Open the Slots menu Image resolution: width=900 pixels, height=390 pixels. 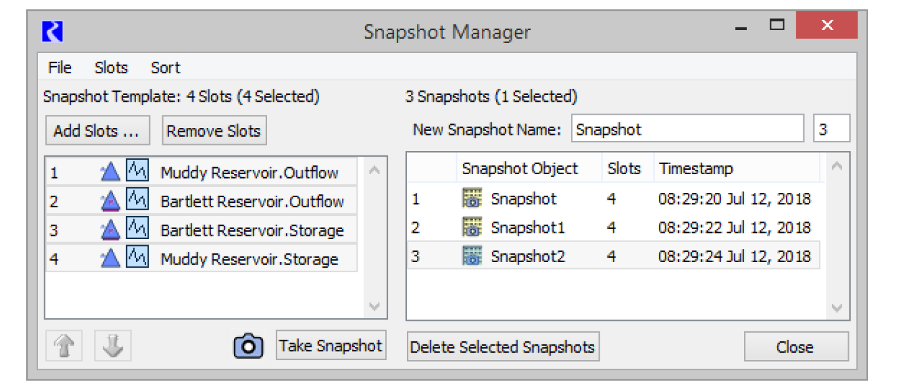pyautogui.click(x=111, y=67)
